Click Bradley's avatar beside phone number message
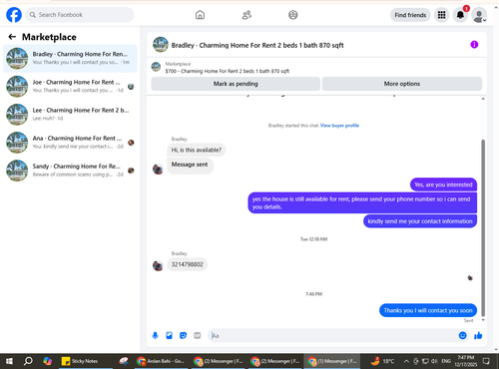This screenshot has height=369, width=499. coord(158,265)
